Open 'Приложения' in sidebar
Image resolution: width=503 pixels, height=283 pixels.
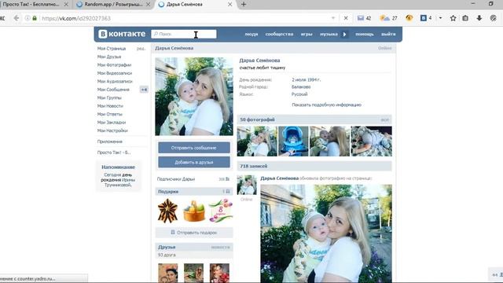pyautogui.click(x=110, y=141)
